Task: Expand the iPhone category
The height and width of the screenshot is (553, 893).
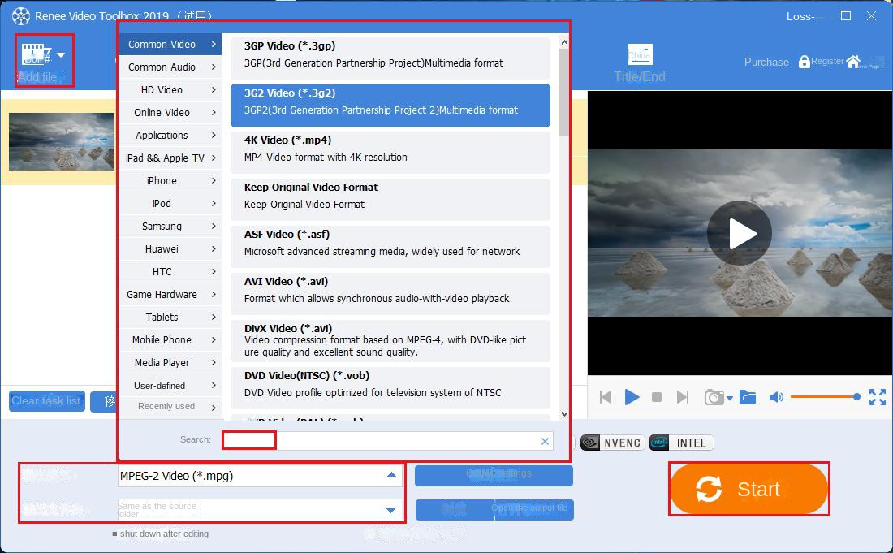Action: (170, 180)
